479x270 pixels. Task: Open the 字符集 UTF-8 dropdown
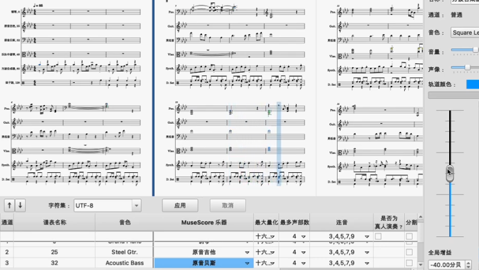107,205
